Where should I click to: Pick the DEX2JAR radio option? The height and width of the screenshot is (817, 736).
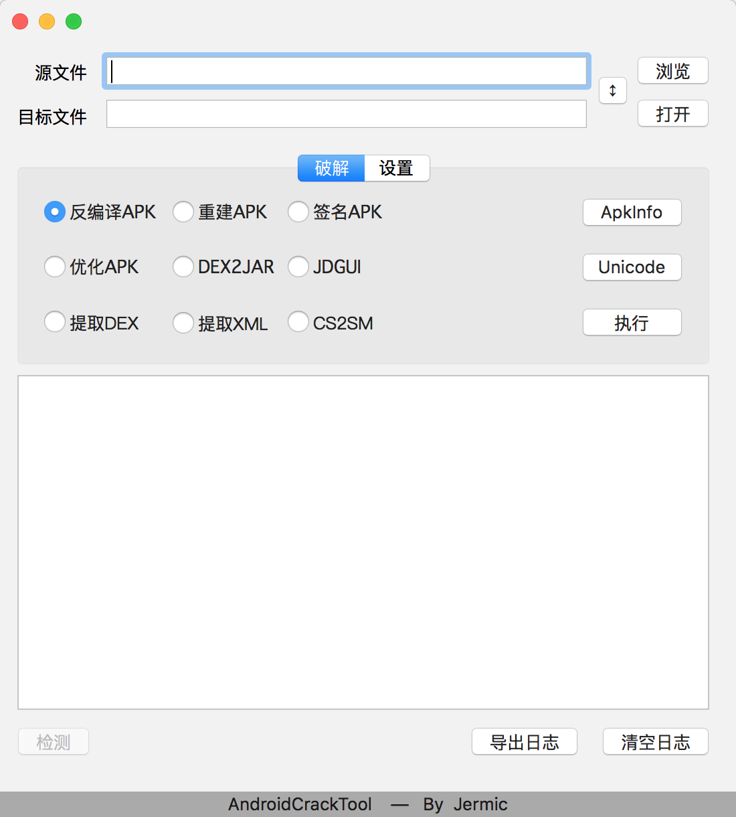pos(183,267)
